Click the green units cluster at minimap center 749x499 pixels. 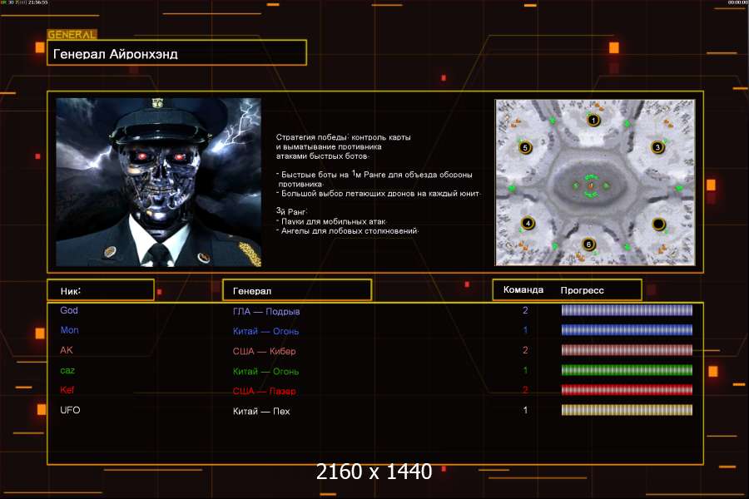(592, 185)
